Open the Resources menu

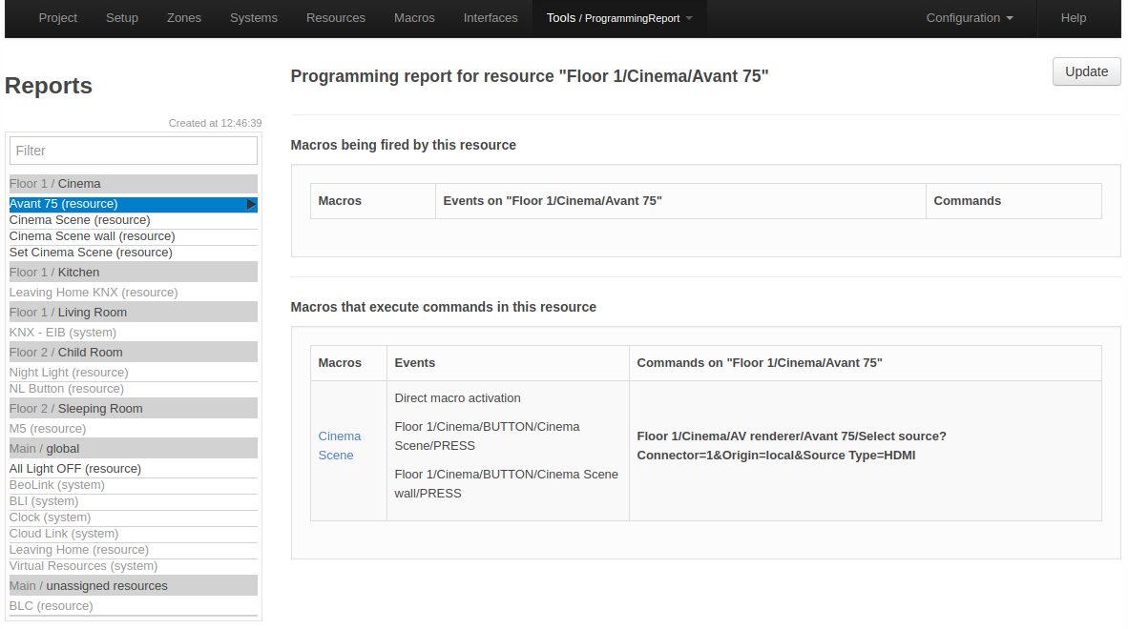click(335, 18)
